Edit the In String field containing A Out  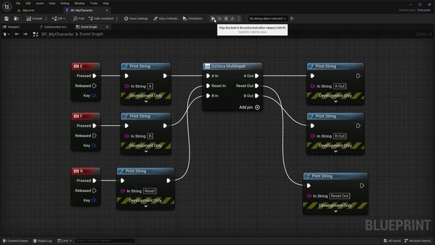(340, 86)
